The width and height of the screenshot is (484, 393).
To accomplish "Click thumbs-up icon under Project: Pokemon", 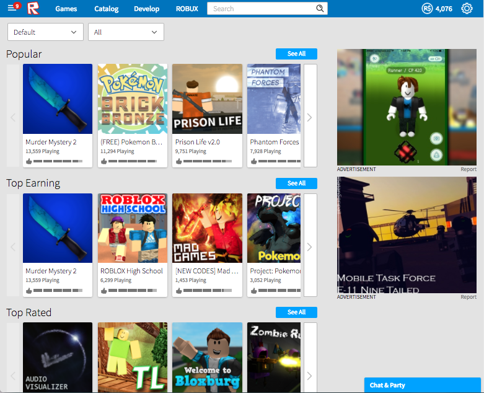I will coord(253,291).
